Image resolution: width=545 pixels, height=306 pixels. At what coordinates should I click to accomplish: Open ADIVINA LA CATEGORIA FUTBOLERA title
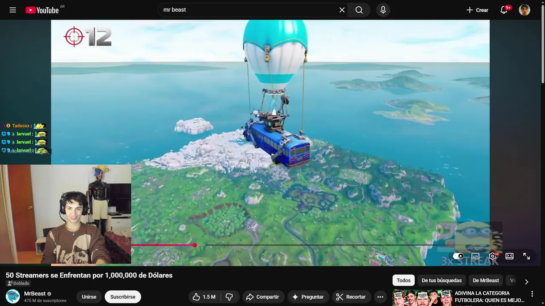[x=490, y=297]
